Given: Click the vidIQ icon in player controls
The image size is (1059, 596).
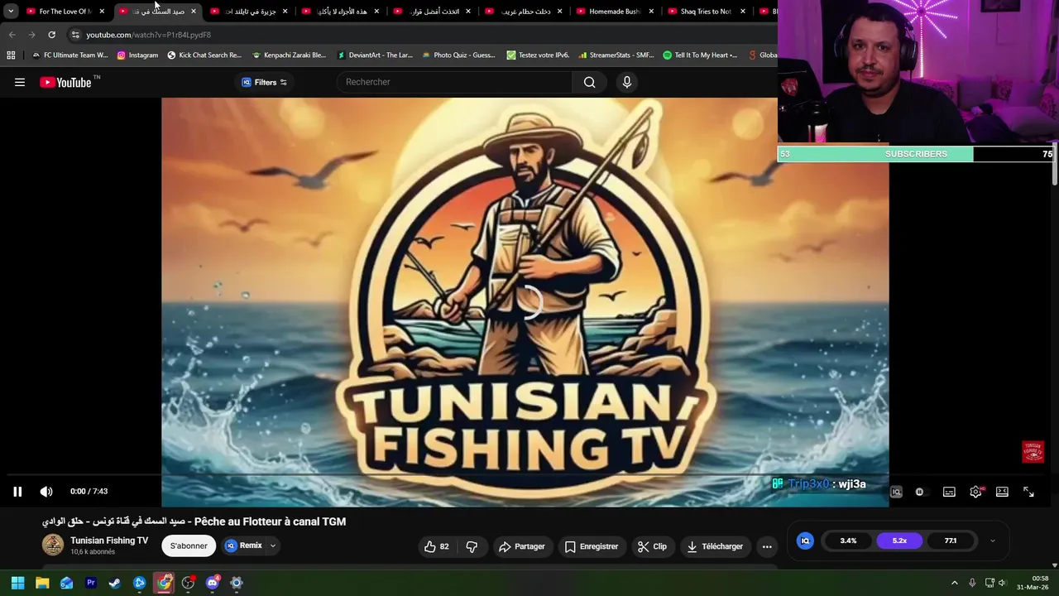Looking at the screenshot, I should click(896, 492).
